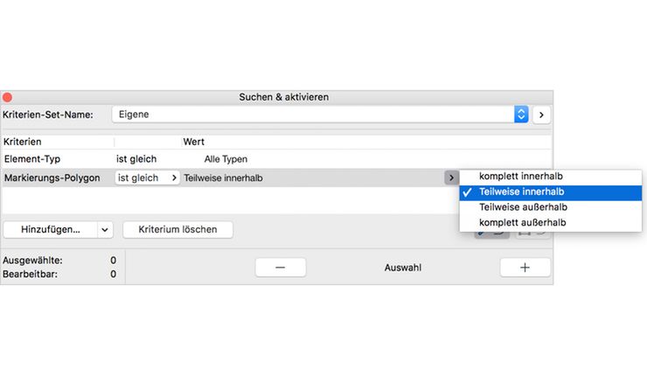Click the Hinzufügen... button
The width and height of the screenshot is (647, 376).
tap(51, 229)
